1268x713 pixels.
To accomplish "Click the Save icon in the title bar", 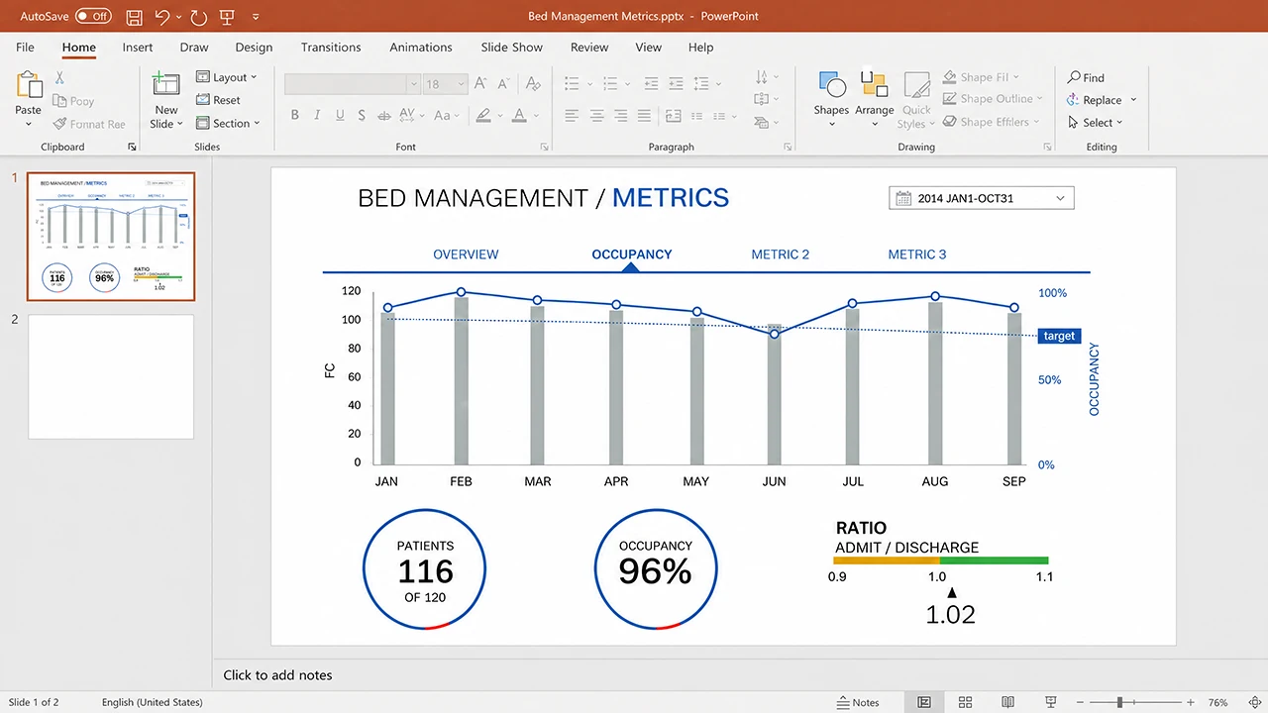I will 135,16.
